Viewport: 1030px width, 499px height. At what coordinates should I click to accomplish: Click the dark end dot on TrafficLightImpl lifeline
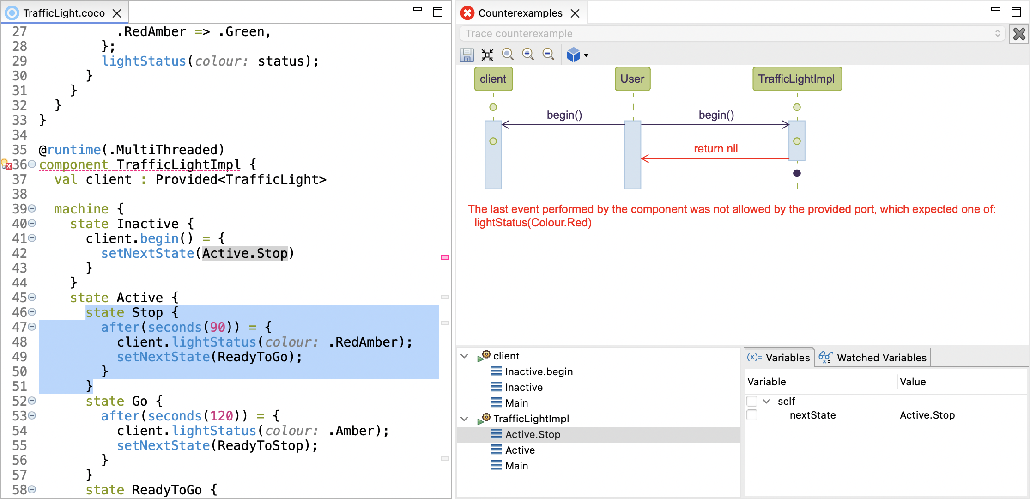click(x=797, y=173)
